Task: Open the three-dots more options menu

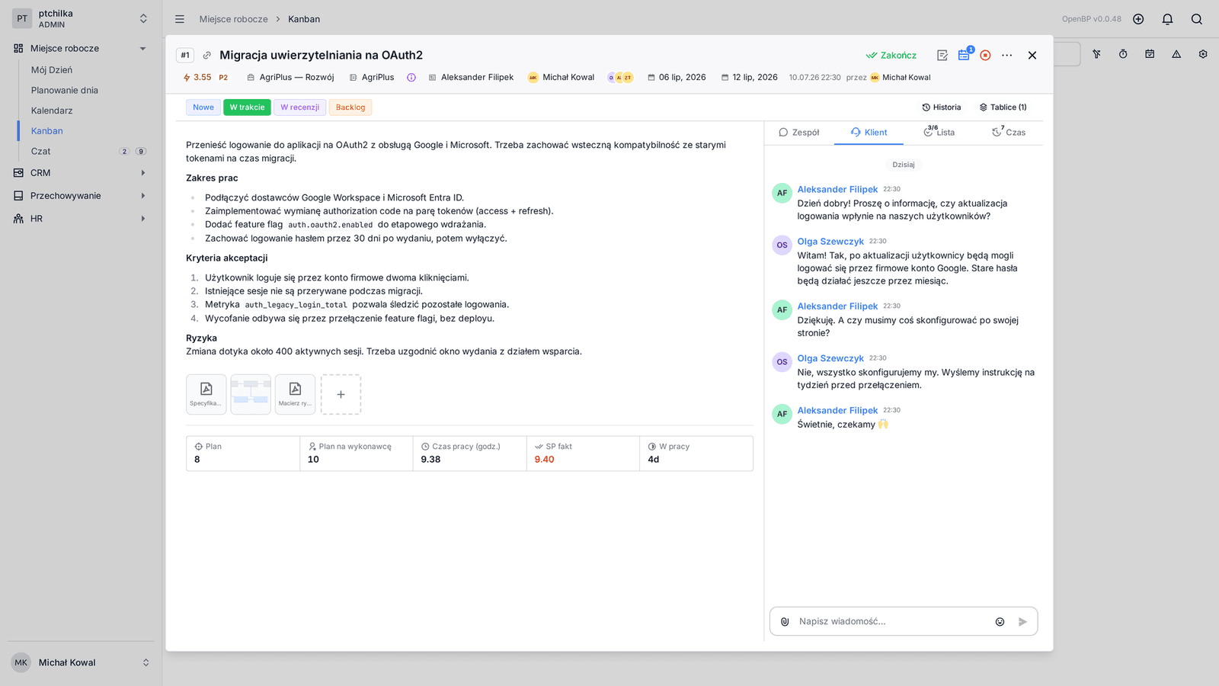Action: coord(1007,55)
